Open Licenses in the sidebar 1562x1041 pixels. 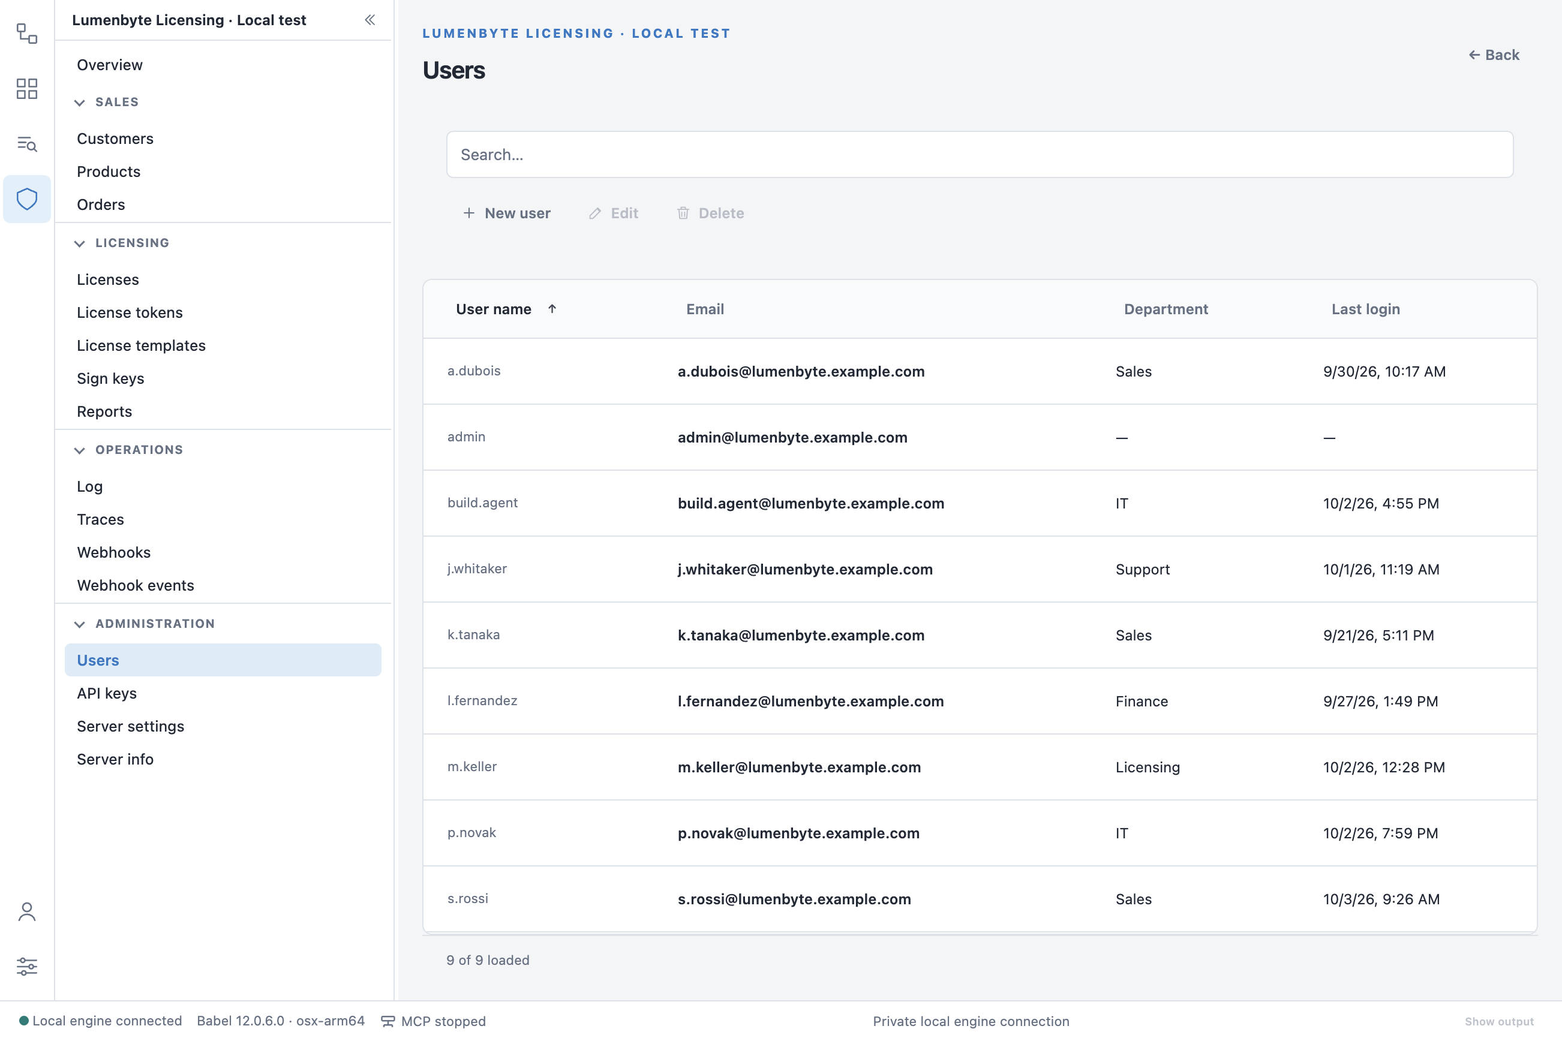(x=107, y=279)
